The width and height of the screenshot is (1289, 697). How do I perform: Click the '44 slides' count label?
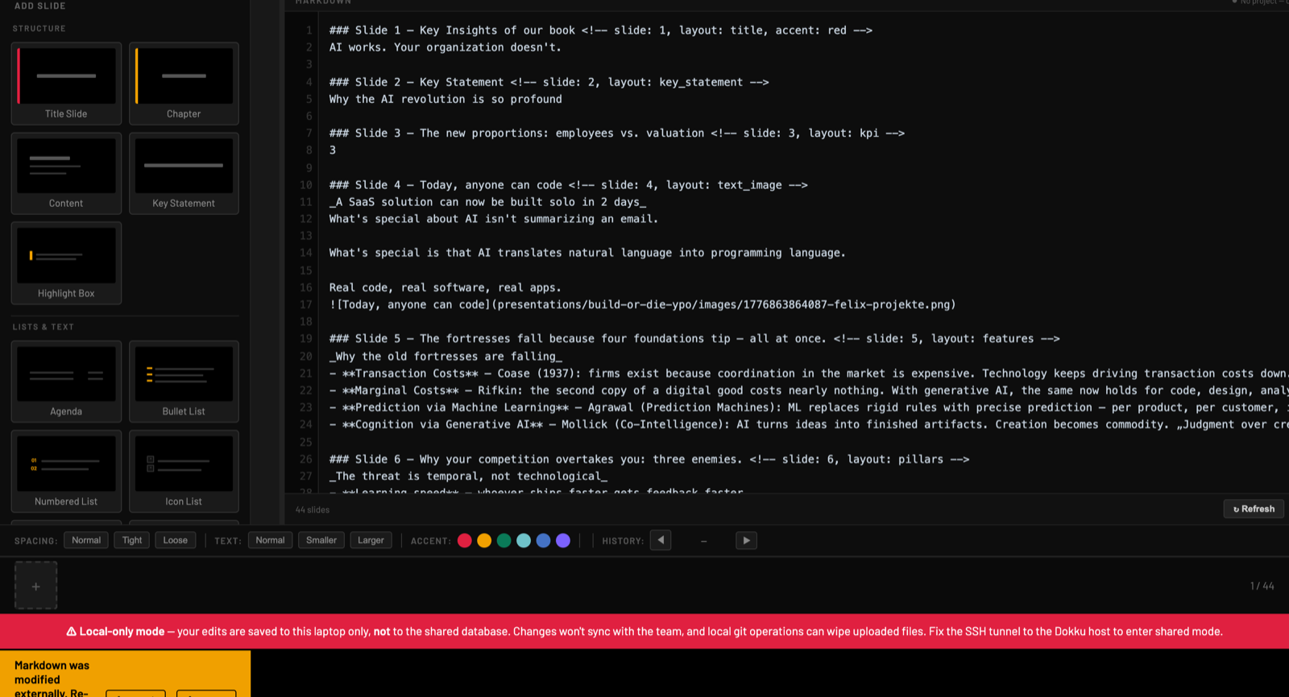point(313,509)
